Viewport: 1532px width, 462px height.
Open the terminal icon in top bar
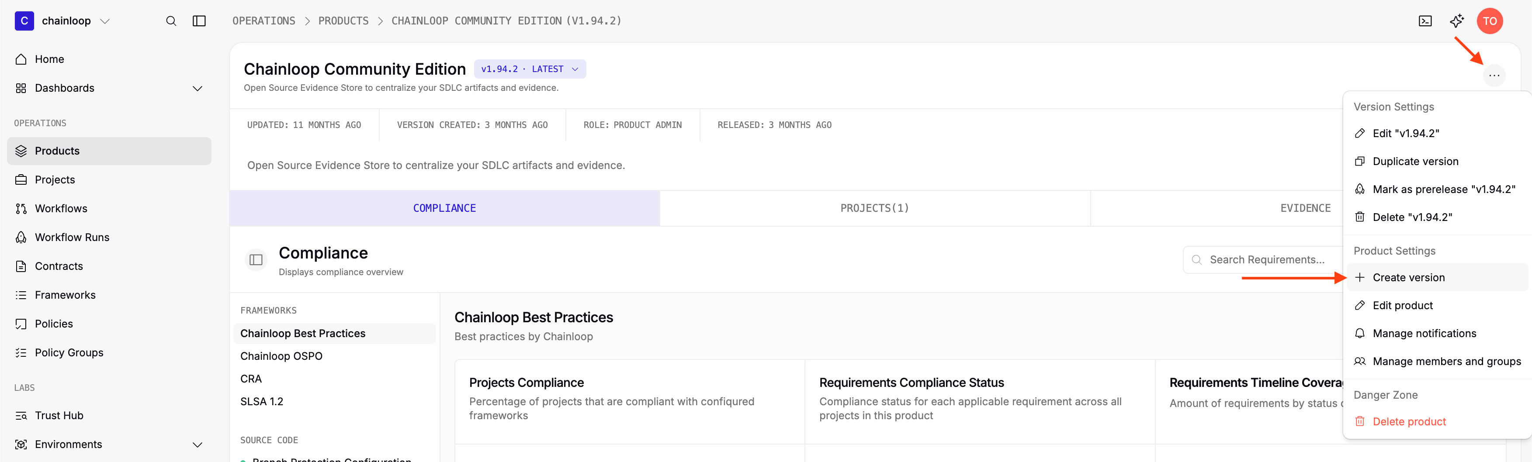[1425, 21]
